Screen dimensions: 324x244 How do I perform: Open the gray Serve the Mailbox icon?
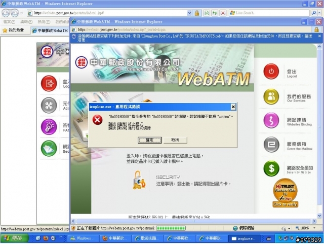pos(271,145)
